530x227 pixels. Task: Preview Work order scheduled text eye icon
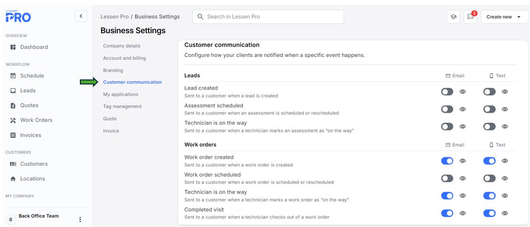pos(505,178)
